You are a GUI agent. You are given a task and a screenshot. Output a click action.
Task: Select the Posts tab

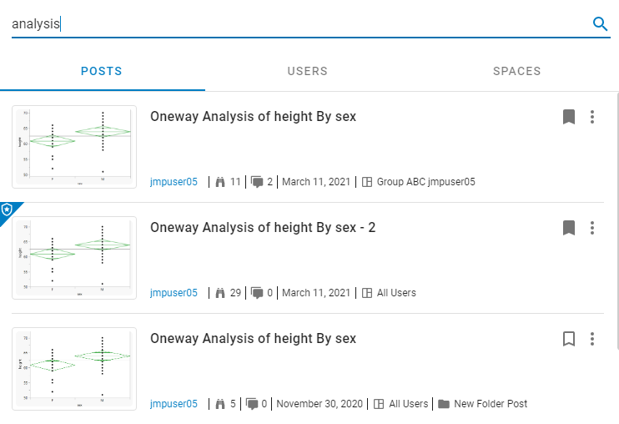(102, 71)
